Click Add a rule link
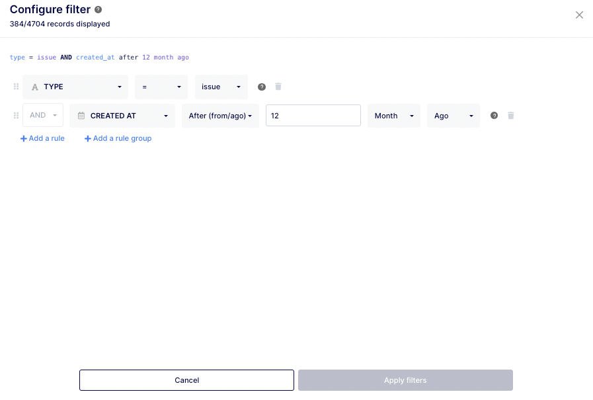 click(42, 139)
